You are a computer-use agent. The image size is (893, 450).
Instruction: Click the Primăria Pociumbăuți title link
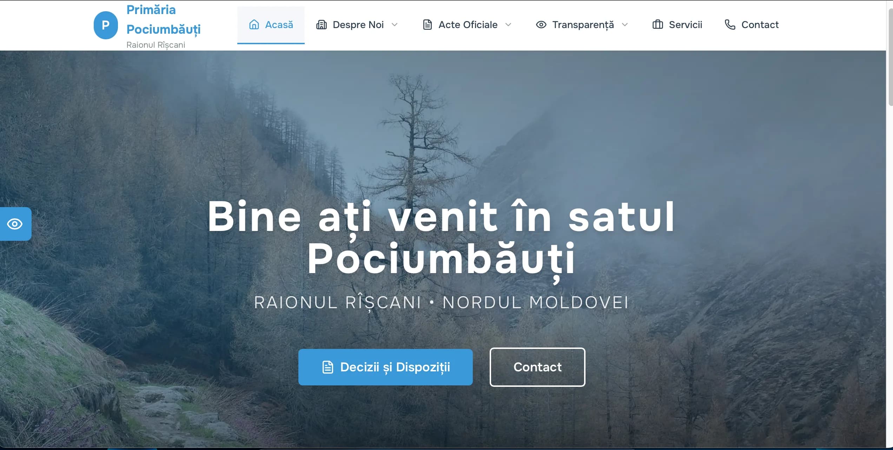click(163, 20)
